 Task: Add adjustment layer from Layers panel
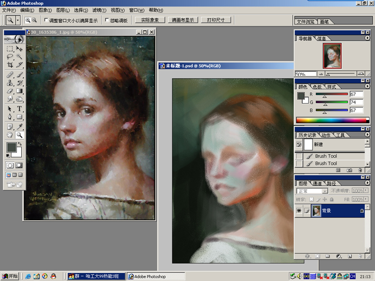click(339, 256)
